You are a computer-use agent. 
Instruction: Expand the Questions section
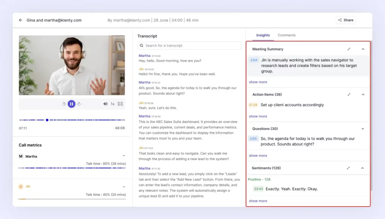[362, 128]
